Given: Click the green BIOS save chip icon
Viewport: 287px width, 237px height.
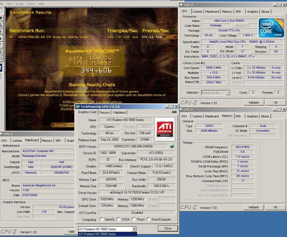Looking at the screenshot, I should (172, 146).
